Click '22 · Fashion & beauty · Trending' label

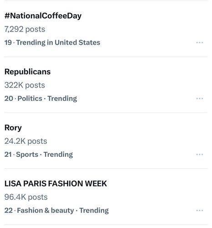click(x=56, y=211)
